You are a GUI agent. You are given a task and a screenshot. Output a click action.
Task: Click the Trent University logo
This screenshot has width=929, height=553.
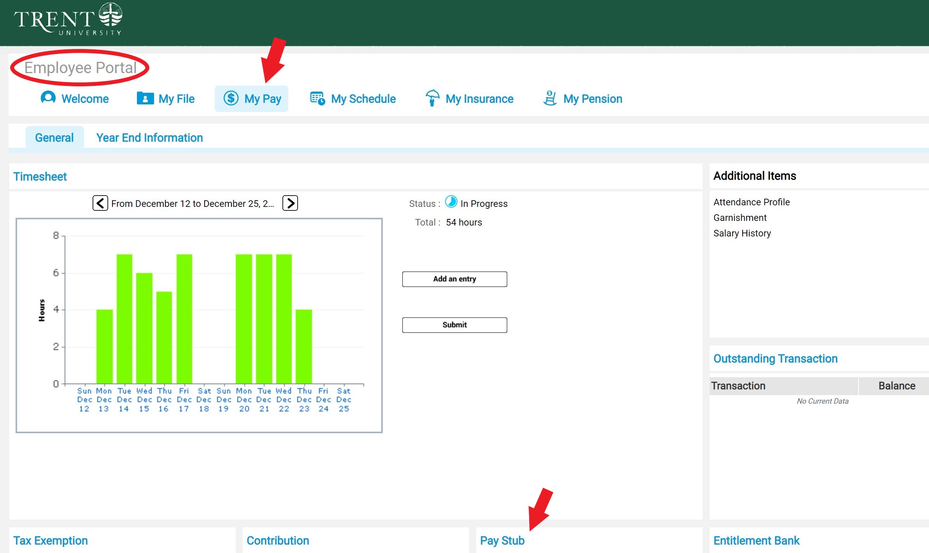pos(68,19)
